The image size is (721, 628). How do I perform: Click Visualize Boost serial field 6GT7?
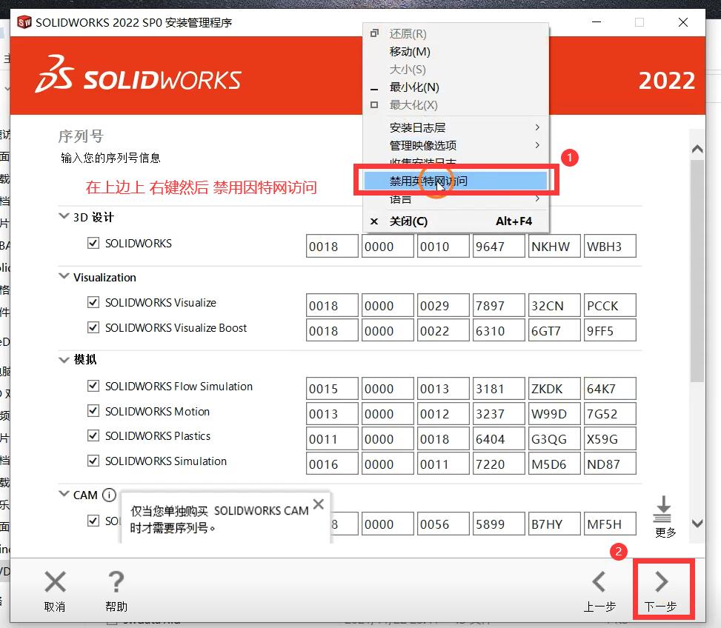(554, 330)
